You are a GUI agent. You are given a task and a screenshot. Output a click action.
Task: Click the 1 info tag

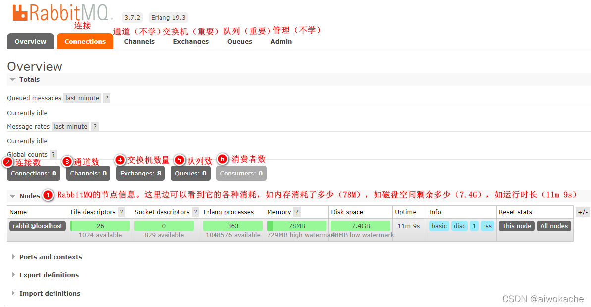474,226
